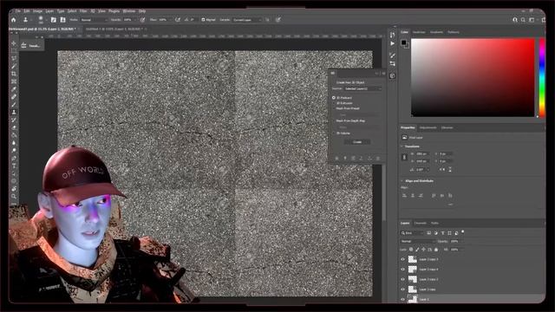
Task: Filter layers by pixel layer icon
Action: [x=428, y=233]
